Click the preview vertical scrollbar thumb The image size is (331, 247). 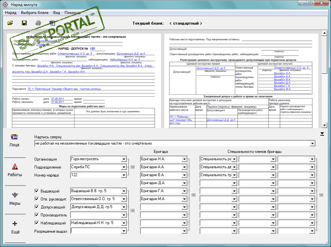coord(324,55)
